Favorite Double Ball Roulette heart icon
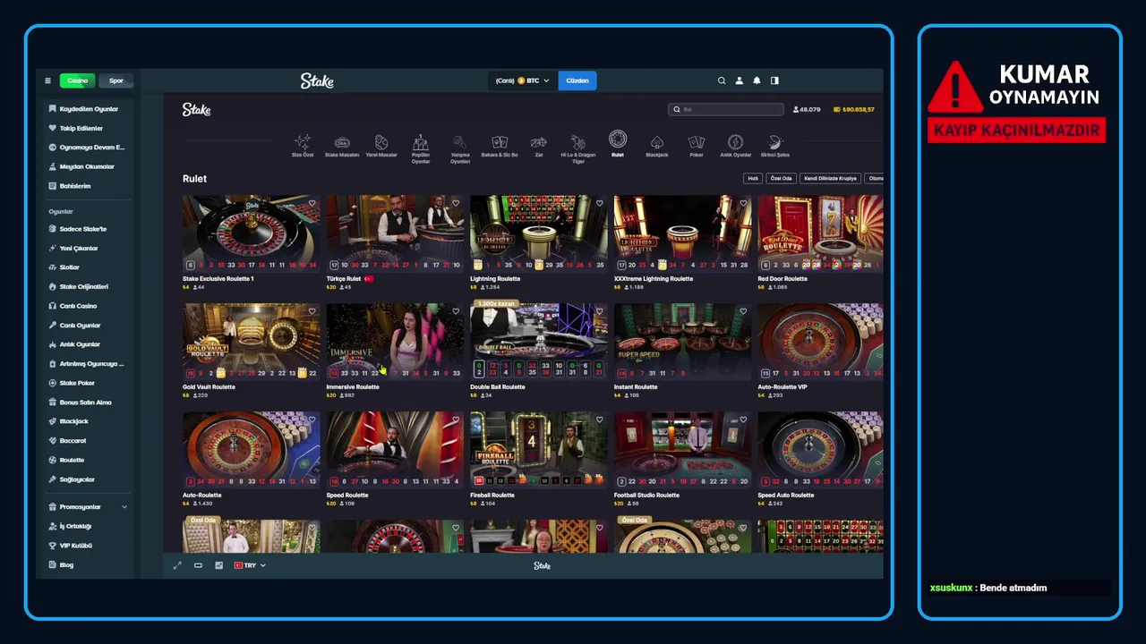Image resolution: width=1146 pixels, height=644 pixels. 599,311
